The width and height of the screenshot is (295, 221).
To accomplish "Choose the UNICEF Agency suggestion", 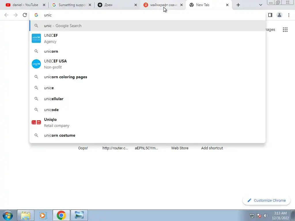I will tap(147, 38).
